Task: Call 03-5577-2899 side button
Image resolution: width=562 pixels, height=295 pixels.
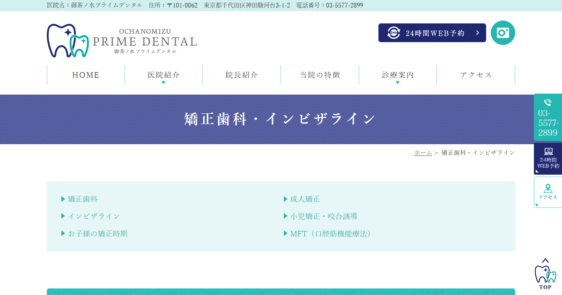Action: (548, 117)
